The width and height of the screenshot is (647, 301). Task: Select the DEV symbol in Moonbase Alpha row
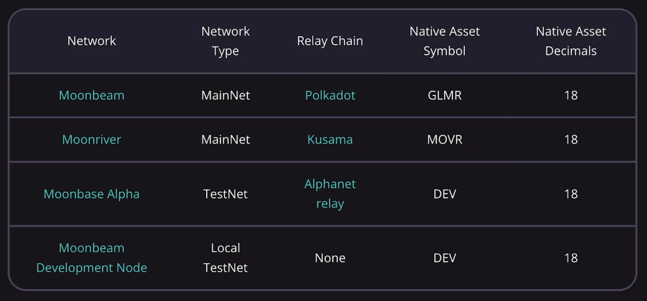[445, 193]
